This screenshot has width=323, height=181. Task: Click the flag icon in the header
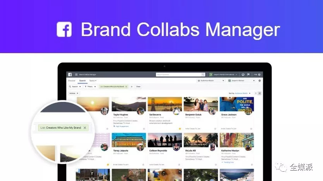[248, 74]
